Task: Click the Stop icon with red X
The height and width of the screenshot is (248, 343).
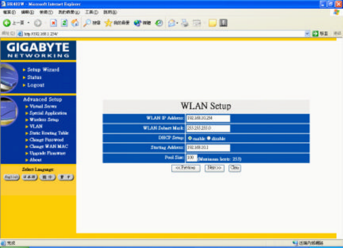Action: [x=53, y=23]
